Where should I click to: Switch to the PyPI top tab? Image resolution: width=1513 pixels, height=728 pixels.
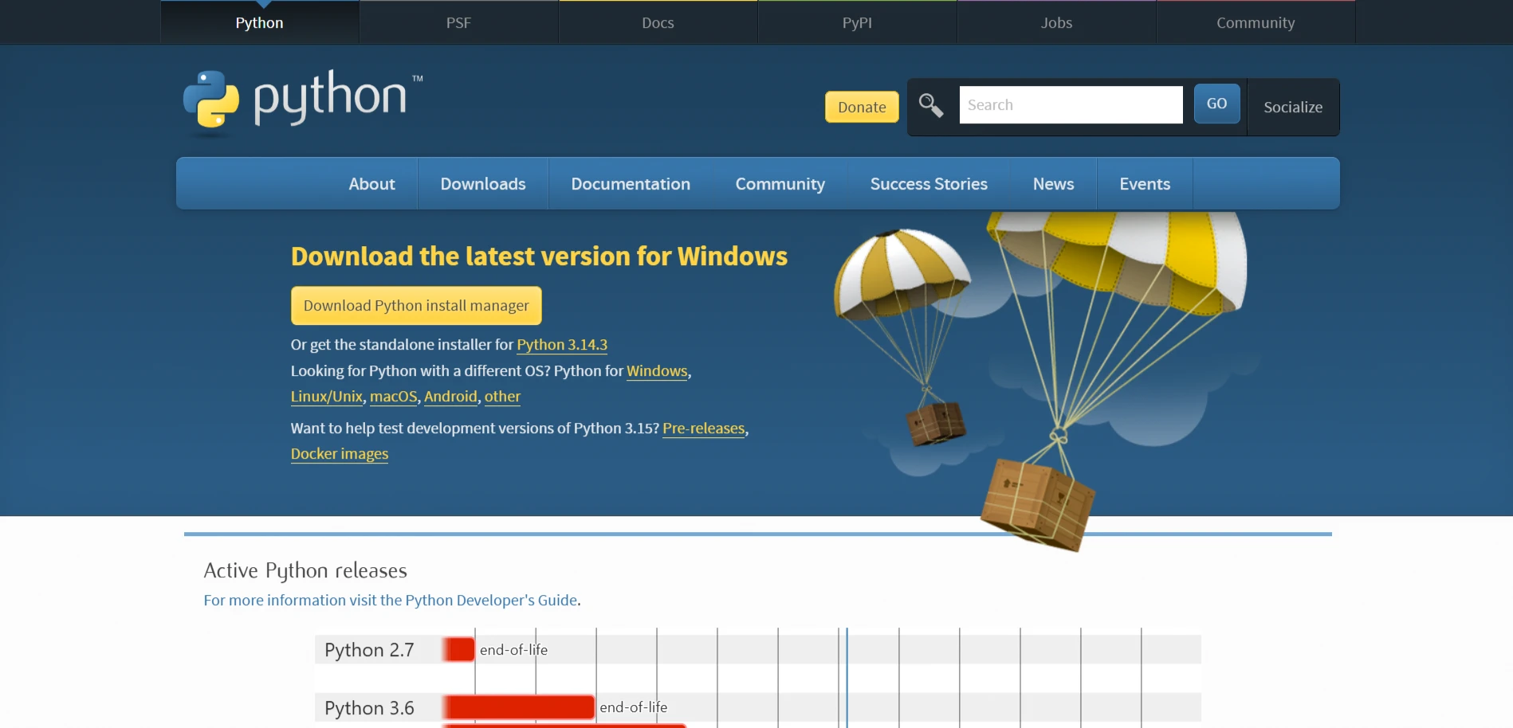tap(857, 22)
